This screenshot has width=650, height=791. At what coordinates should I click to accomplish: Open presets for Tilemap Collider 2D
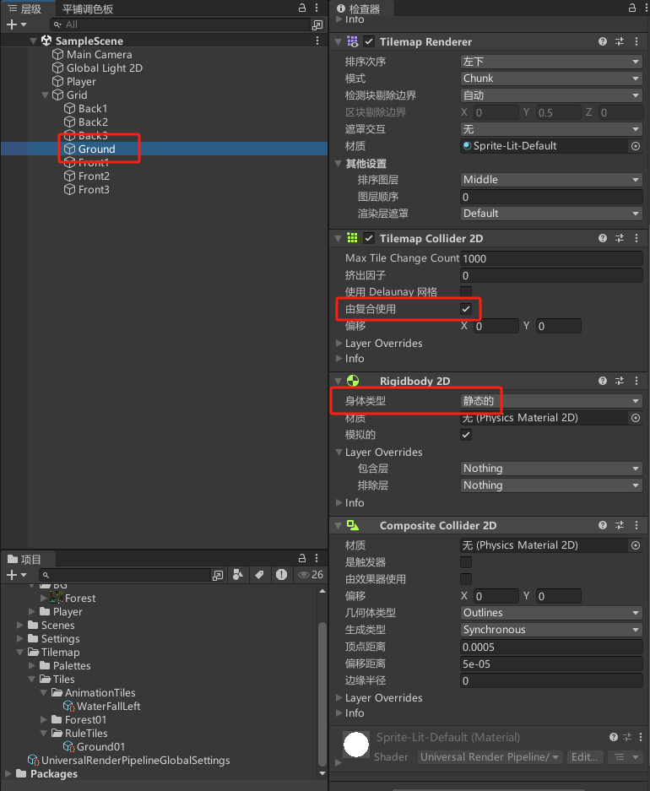(x=620, y=238)
